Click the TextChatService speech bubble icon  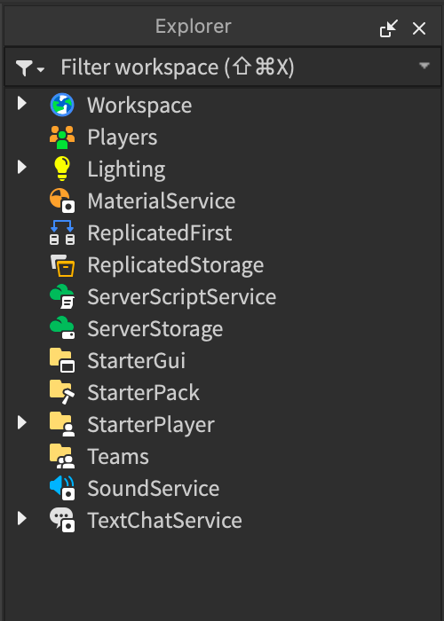62,520
